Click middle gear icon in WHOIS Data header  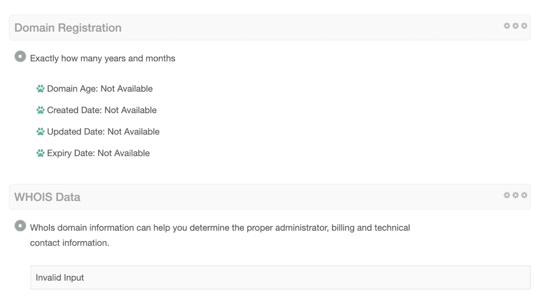[x=516, y=195]
